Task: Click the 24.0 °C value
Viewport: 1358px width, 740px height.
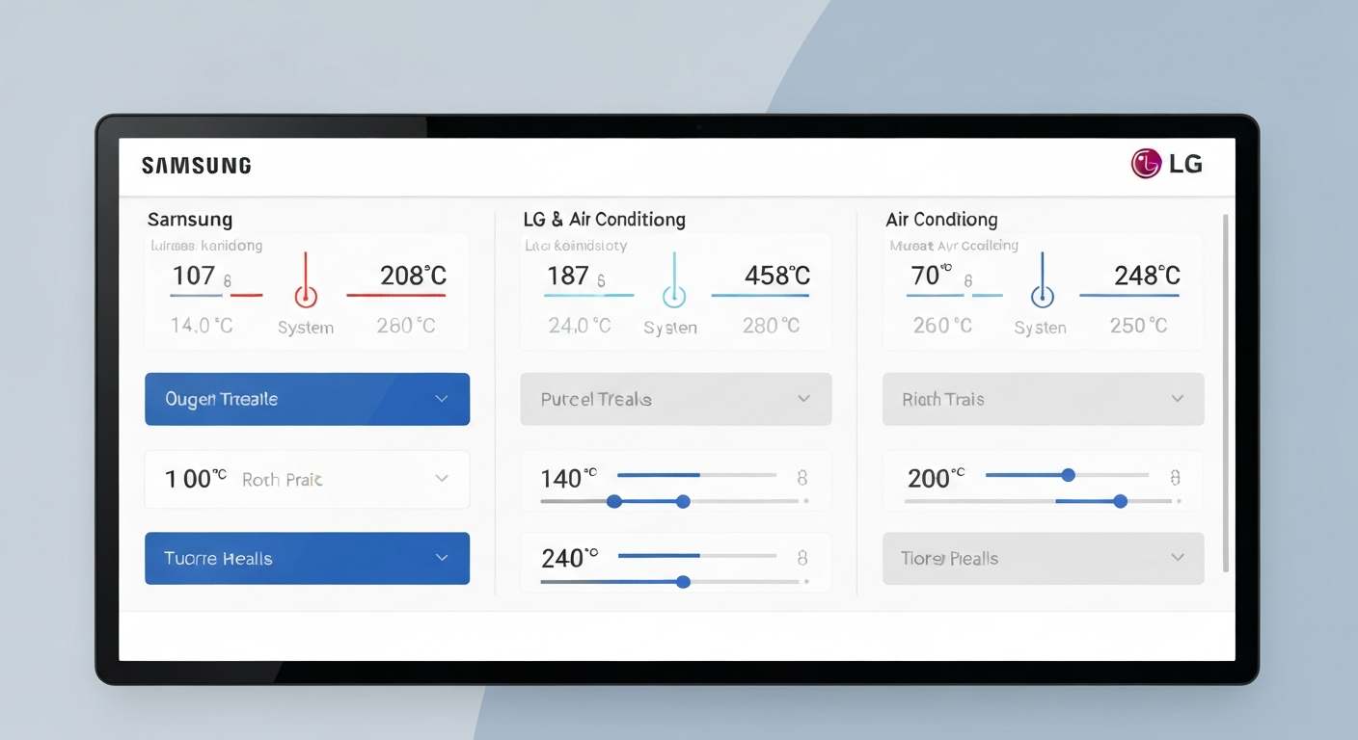Action: click(x=580, y=326)
